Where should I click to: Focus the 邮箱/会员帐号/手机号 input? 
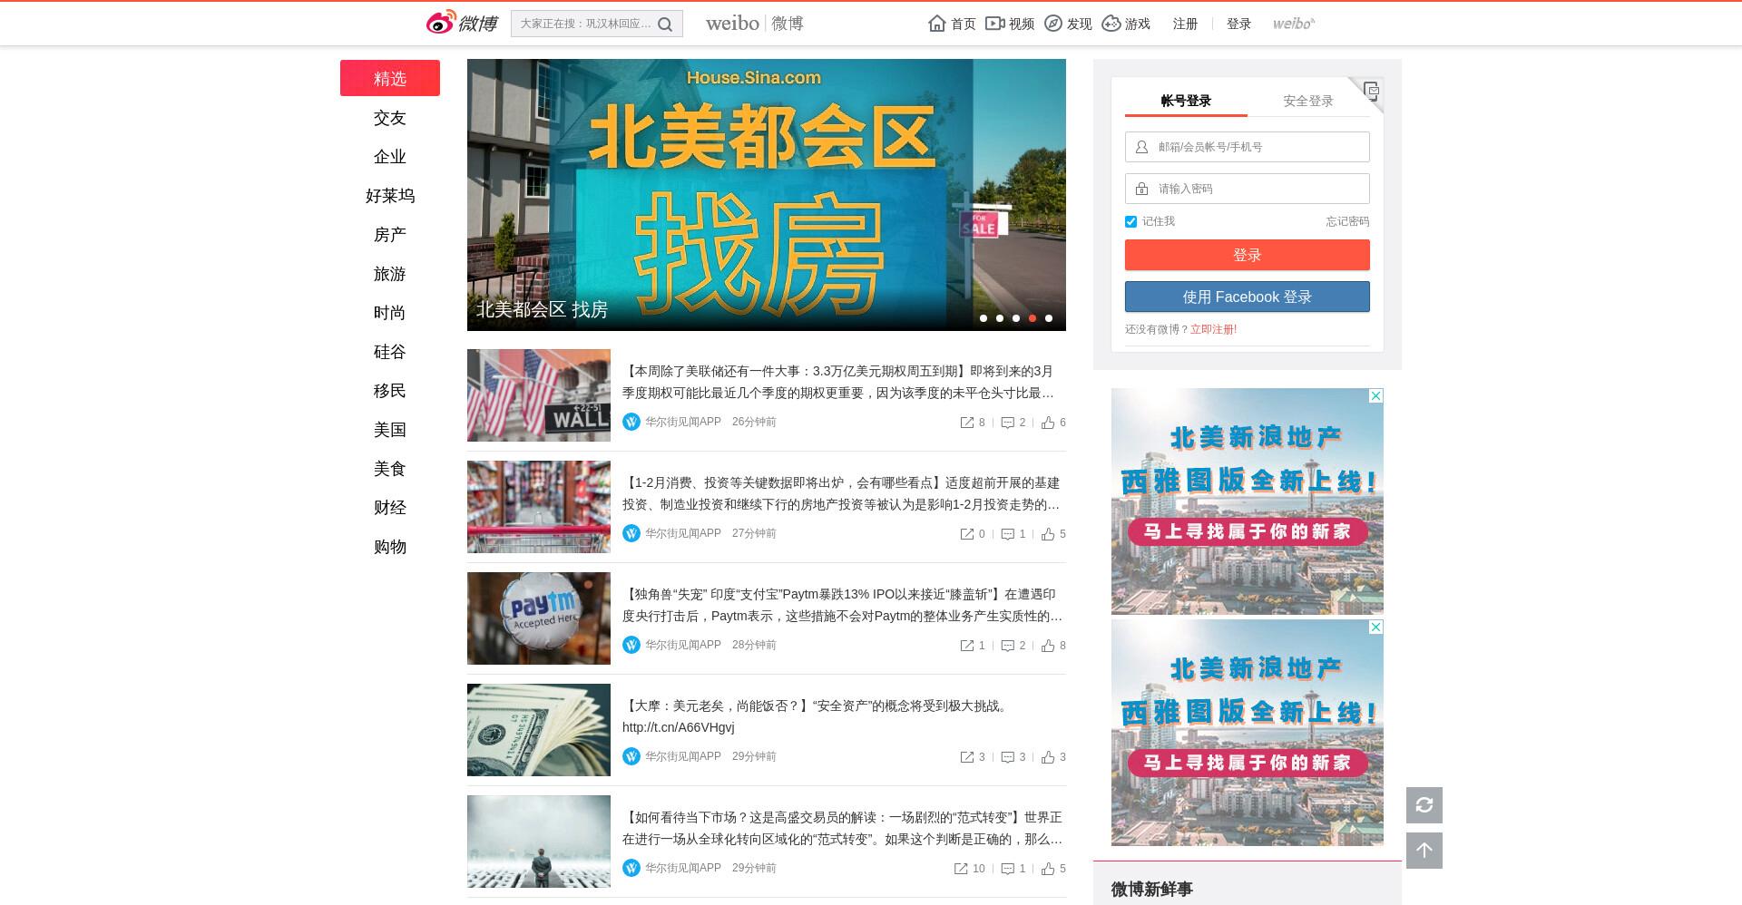(x=1247, y=147)
